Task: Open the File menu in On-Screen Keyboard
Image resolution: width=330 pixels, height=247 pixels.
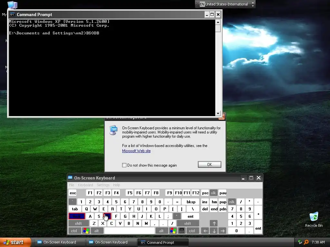Action: 72,185
